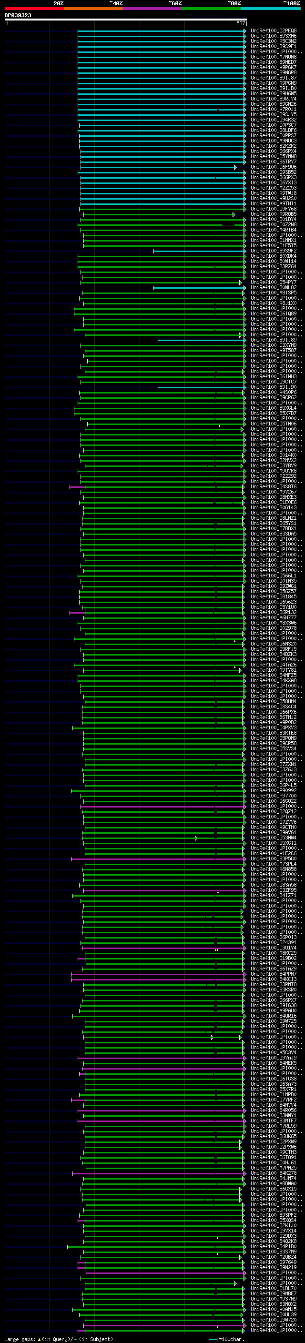Select the UniRef100_Q9FY68 label

274,209
